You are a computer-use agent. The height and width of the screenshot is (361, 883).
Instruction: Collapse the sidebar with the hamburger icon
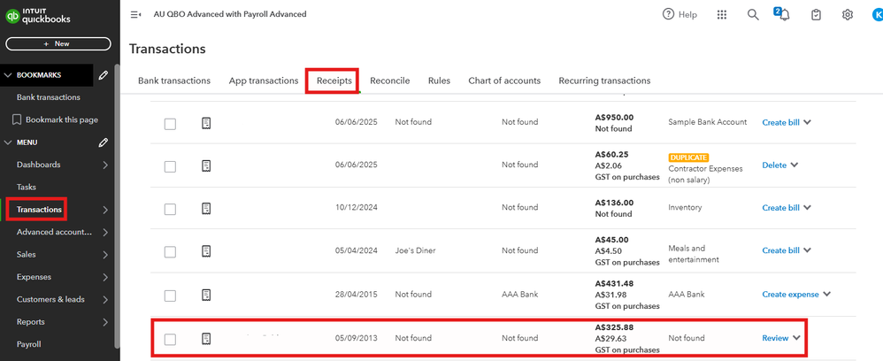pyautogui.click(x=135, y=15)
